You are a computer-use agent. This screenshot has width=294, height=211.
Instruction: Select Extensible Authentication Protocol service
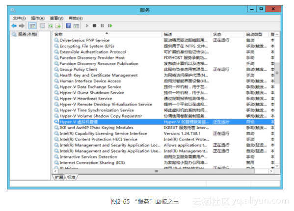[x=164, y=52]
